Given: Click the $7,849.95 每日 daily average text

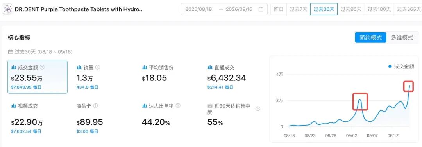Looking at the screenshot, I should [26, 87].
